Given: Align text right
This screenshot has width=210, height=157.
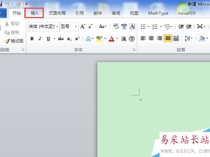Looking at the screenshot, I should [x=160, y=38].
